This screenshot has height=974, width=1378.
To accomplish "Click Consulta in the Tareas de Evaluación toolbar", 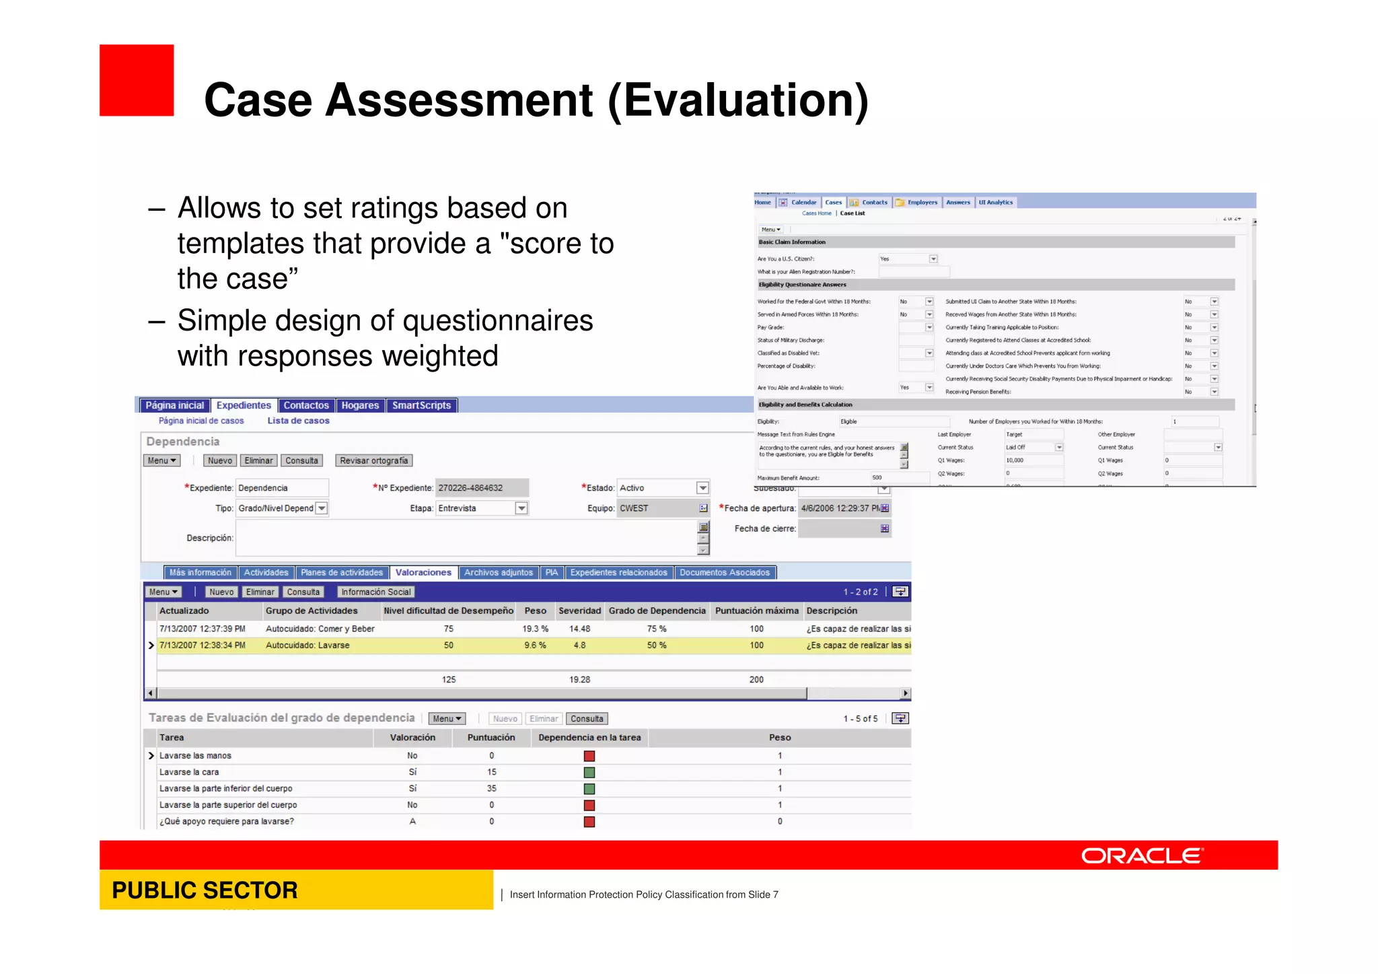I will [587, 719].
